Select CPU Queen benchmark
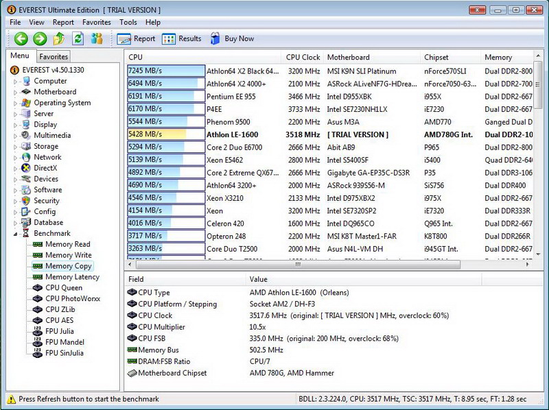Image resolution: width=549 pixels, height=410 pixels. tap(58, 287)
